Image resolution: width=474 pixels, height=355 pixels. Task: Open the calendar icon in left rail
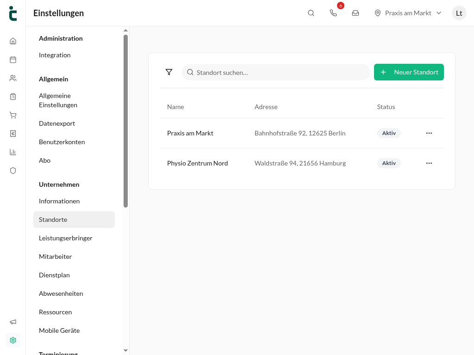[12, 60]
